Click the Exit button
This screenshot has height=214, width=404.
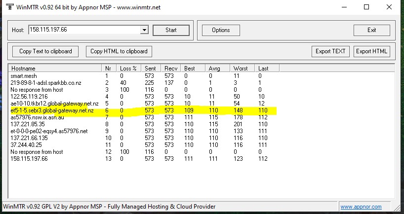(x=371, y=30)
